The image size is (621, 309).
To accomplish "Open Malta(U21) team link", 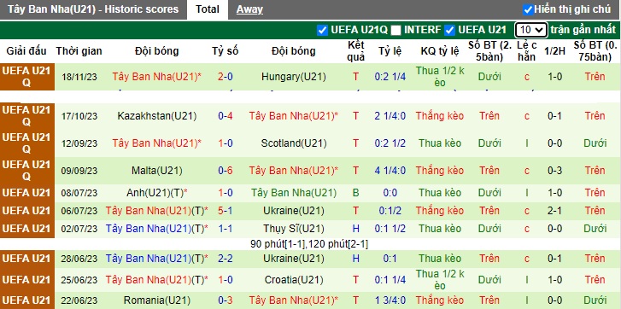I will click(157, 171).
